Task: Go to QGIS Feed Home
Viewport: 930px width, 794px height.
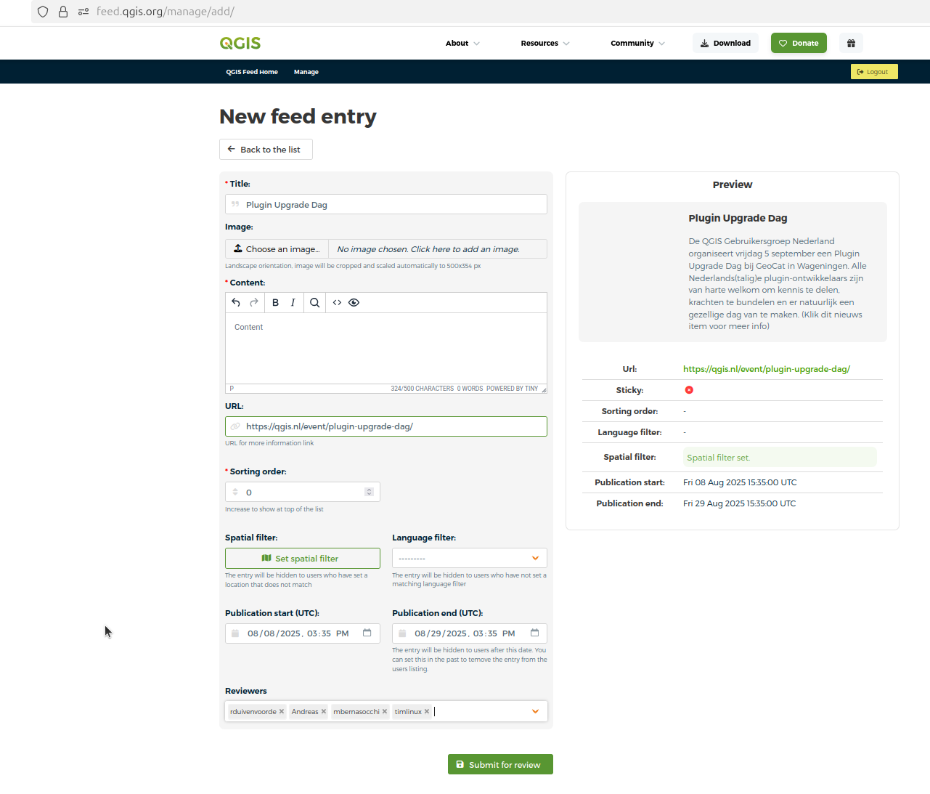Action: 252,72
